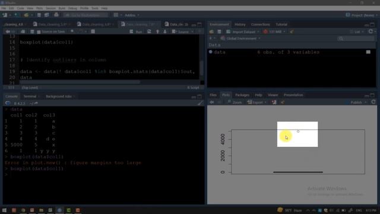380x214 pixels.
Task: Click the (Top Level) scope indicator
Action: [x=30, y=87]
